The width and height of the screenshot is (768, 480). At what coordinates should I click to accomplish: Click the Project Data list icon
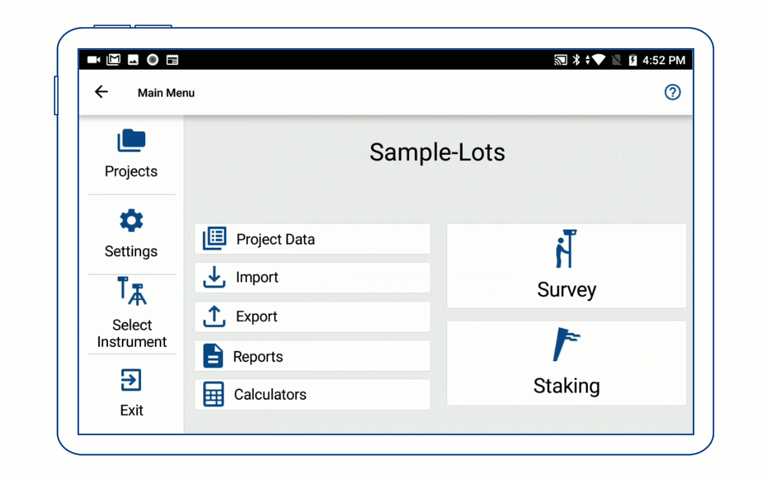(214, 239)
